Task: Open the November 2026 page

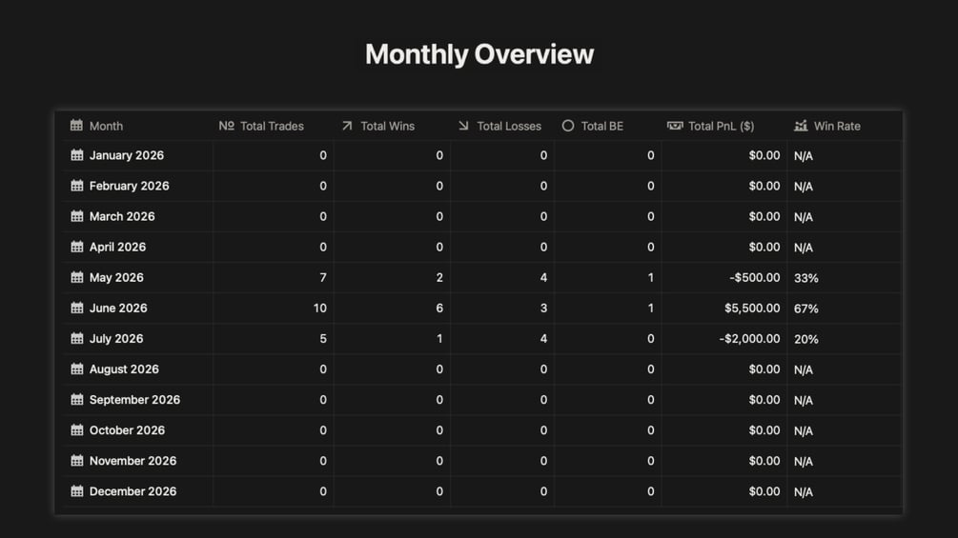Action: coord(133,461)
